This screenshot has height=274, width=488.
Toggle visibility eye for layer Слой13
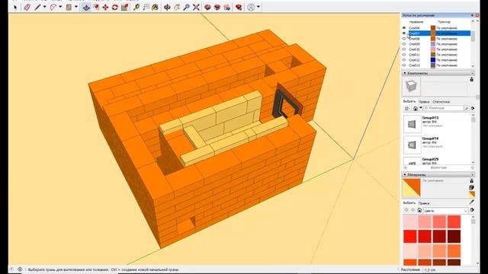[404, 65]
